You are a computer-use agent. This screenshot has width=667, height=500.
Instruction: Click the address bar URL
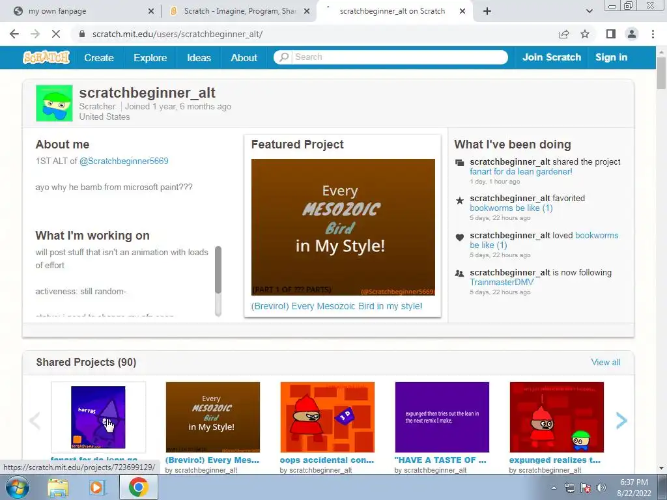pos(177,34)
